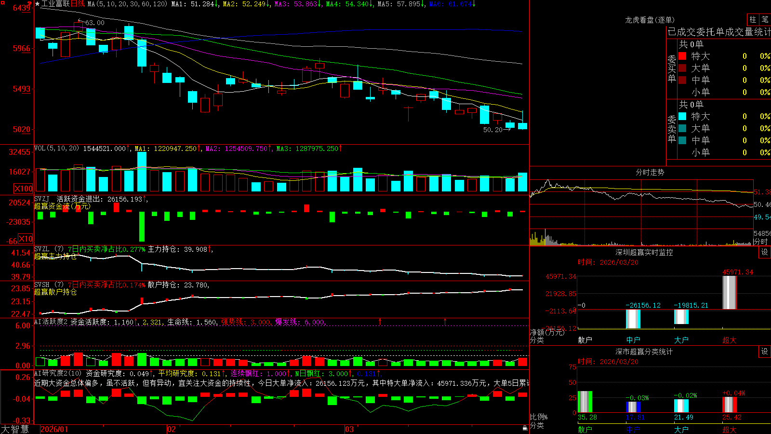The width and height of the screenshot is (771, 434).
Task: Click the 大户 21.49 bar in 分类统计
Action: coord(681,406)
